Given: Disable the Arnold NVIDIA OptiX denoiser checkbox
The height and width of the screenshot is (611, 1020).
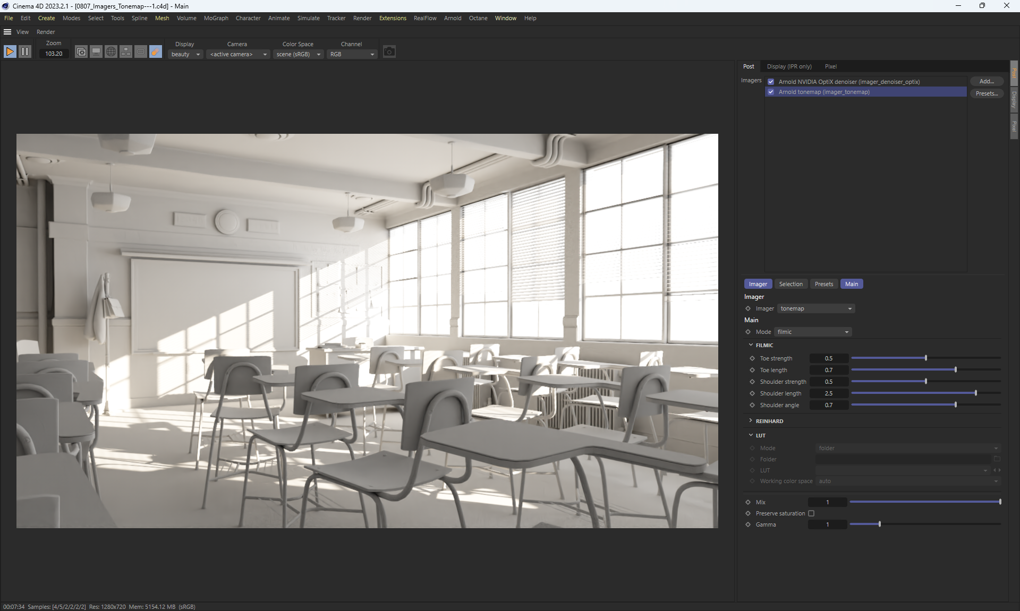Looking at the screenshot, I should pyautogui.click(x=771, y=82).
